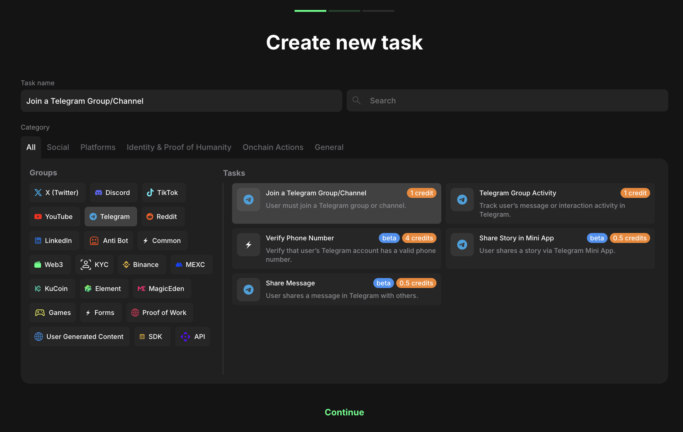Select the YouTube group icon
The width and height of the screenshot is (683, 432).
point(38,217)
